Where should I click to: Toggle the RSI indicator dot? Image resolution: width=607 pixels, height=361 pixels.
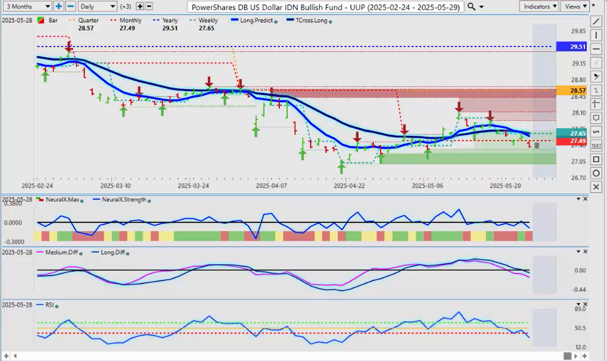[55, 306]
